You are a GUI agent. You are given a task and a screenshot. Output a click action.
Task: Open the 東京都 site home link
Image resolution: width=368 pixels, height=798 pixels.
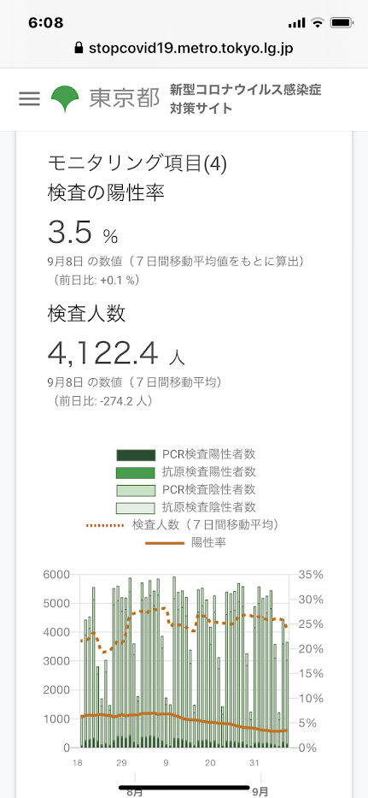[125, 98]
